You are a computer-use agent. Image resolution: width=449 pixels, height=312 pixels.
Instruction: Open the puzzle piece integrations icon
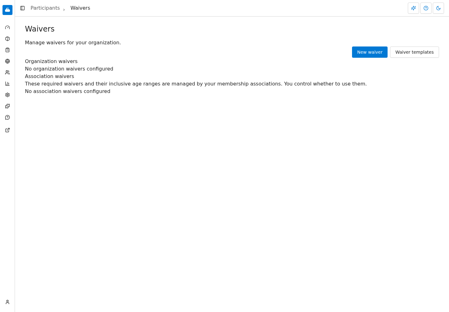(7, 106)
